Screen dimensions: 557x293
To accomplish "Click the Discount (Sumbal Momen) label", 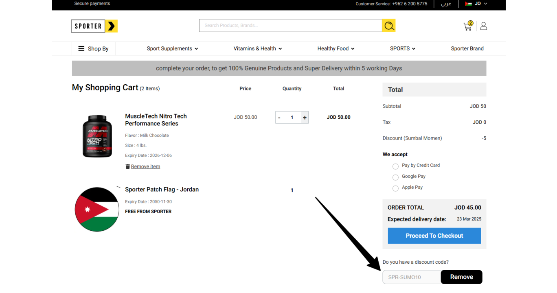I will click(412, 138).
